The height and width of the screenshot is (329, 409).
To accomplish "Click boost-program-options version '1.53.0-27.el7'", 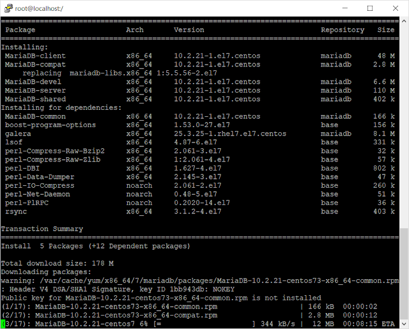I will pyautogui.click(x=202, y=125).
